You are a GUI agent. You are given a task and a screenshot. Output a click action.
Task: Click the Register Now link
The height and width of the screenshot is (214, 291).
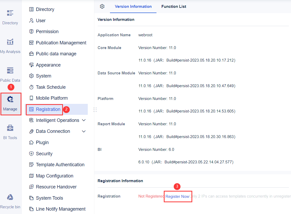coord(178,196)
